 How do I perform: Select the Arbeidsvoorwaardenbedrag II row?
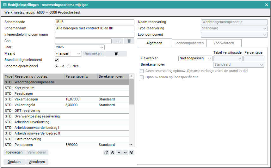click(x=66, y=134)
